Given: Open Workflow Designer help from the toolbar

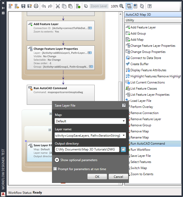Looking at the screenshot, I should pyautogui.click(x=150, y=6).
